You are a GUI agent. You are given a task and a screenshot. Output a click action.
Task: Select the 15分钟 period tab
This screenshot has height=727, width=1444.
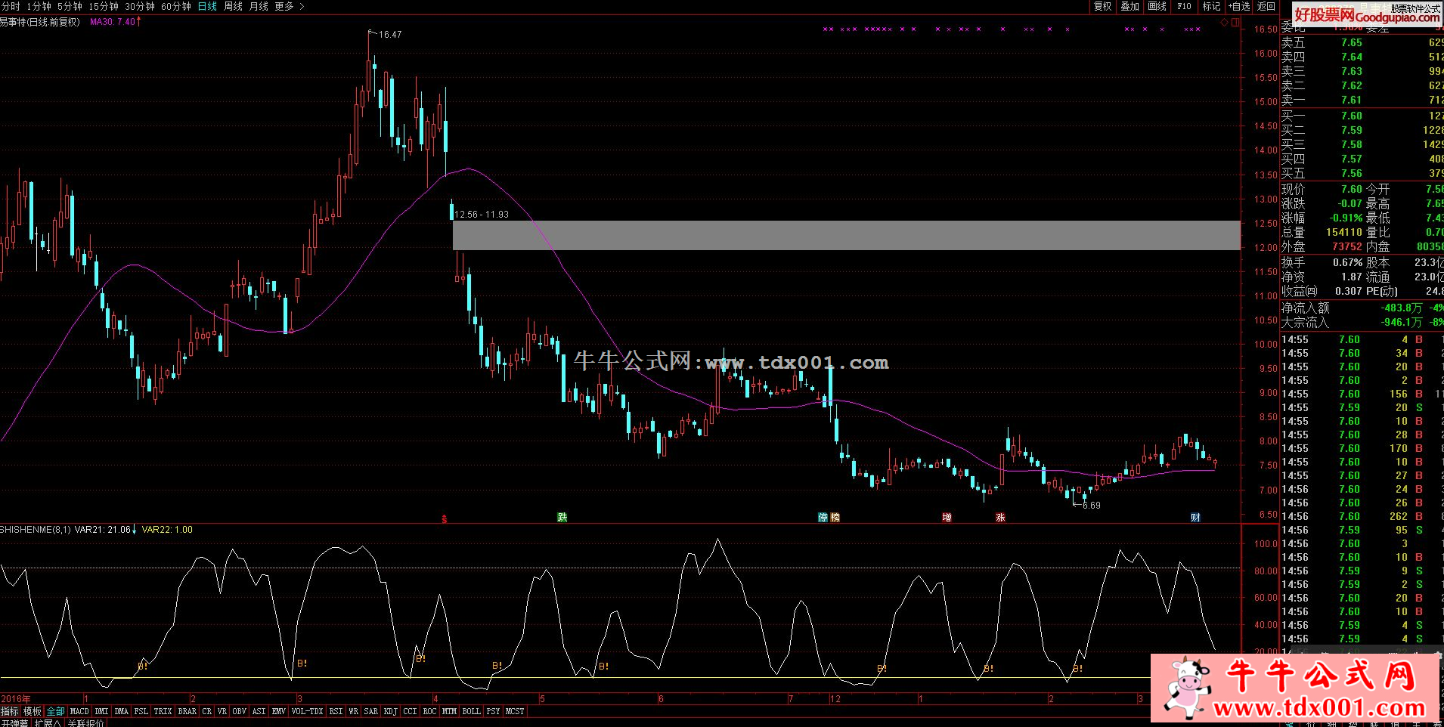click(x=104, y=6)
